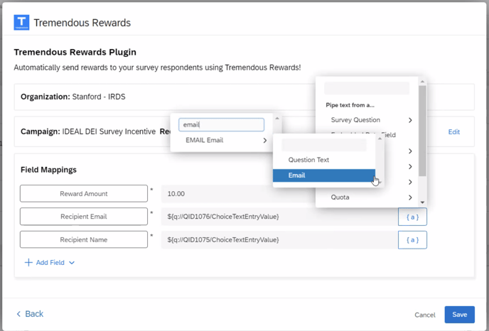Click the 'Field Mappings' heading
The width and height of the screenshot is (489, 331).
[48, 170]
